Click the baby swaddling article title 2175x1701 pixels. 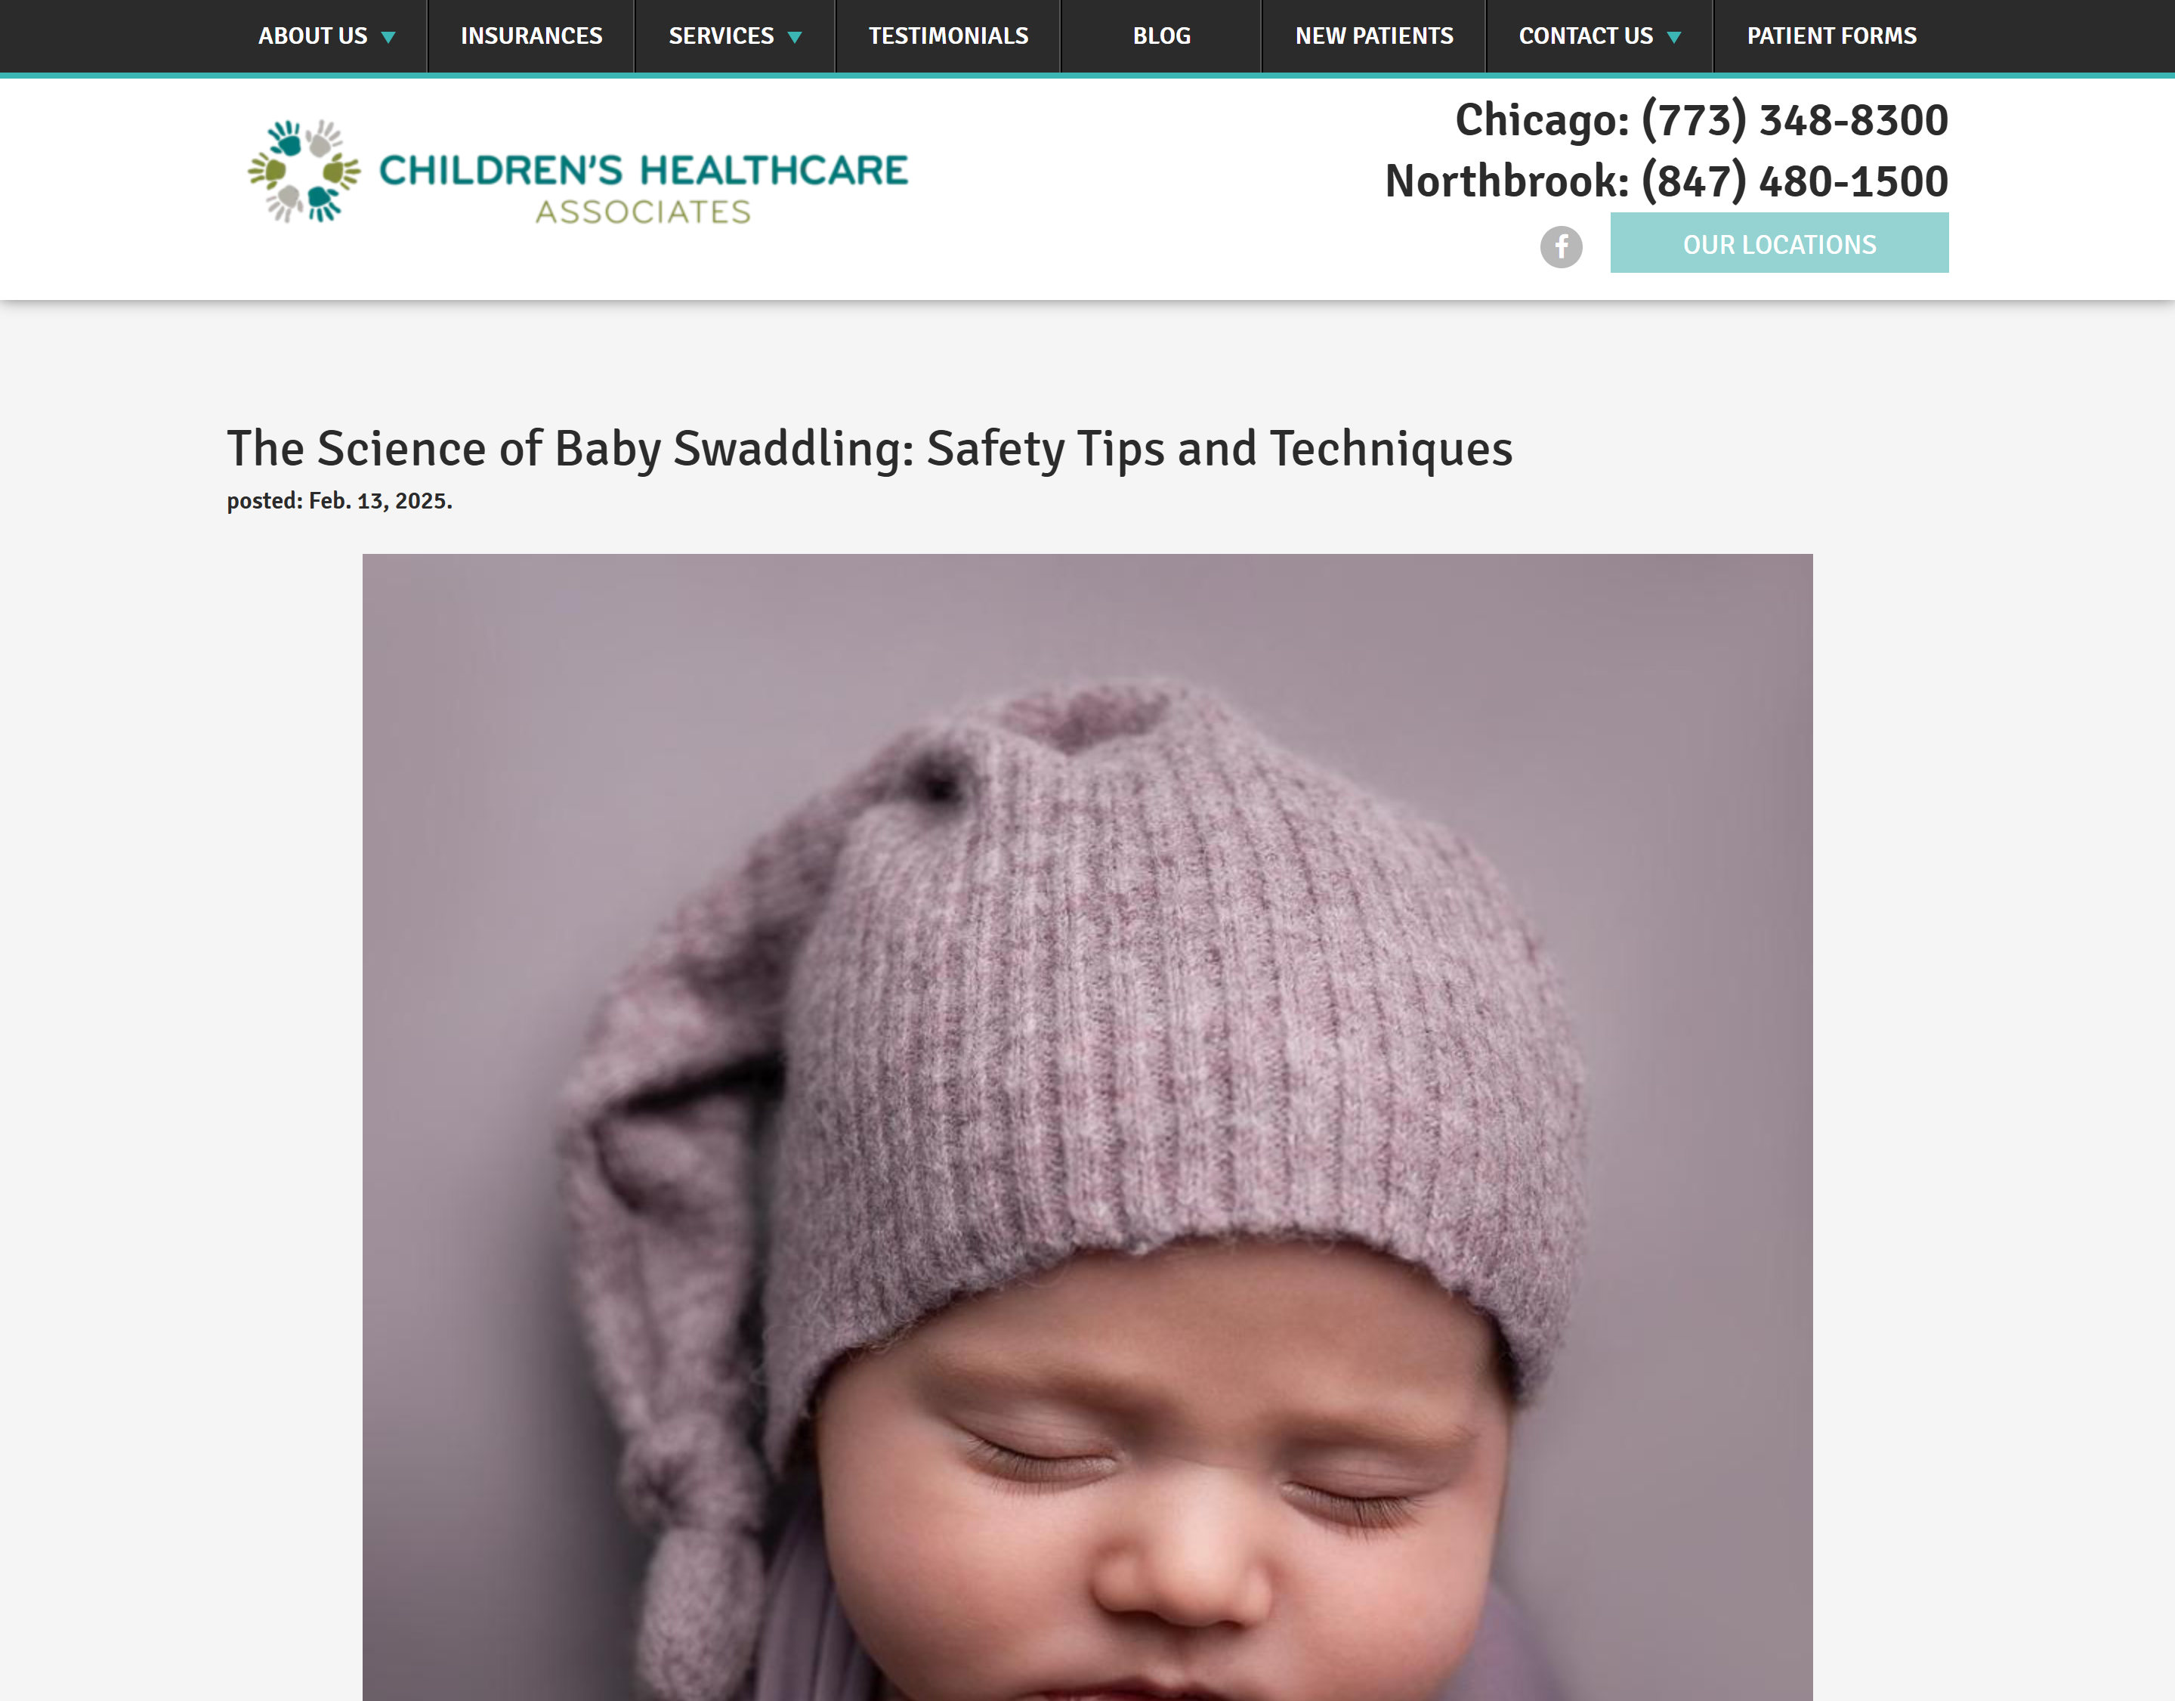pyautogui.click(x=870, y=448)
